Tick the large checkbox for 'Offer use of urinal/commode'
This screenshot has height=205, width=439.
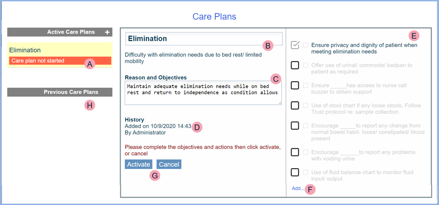click(295, 65)
